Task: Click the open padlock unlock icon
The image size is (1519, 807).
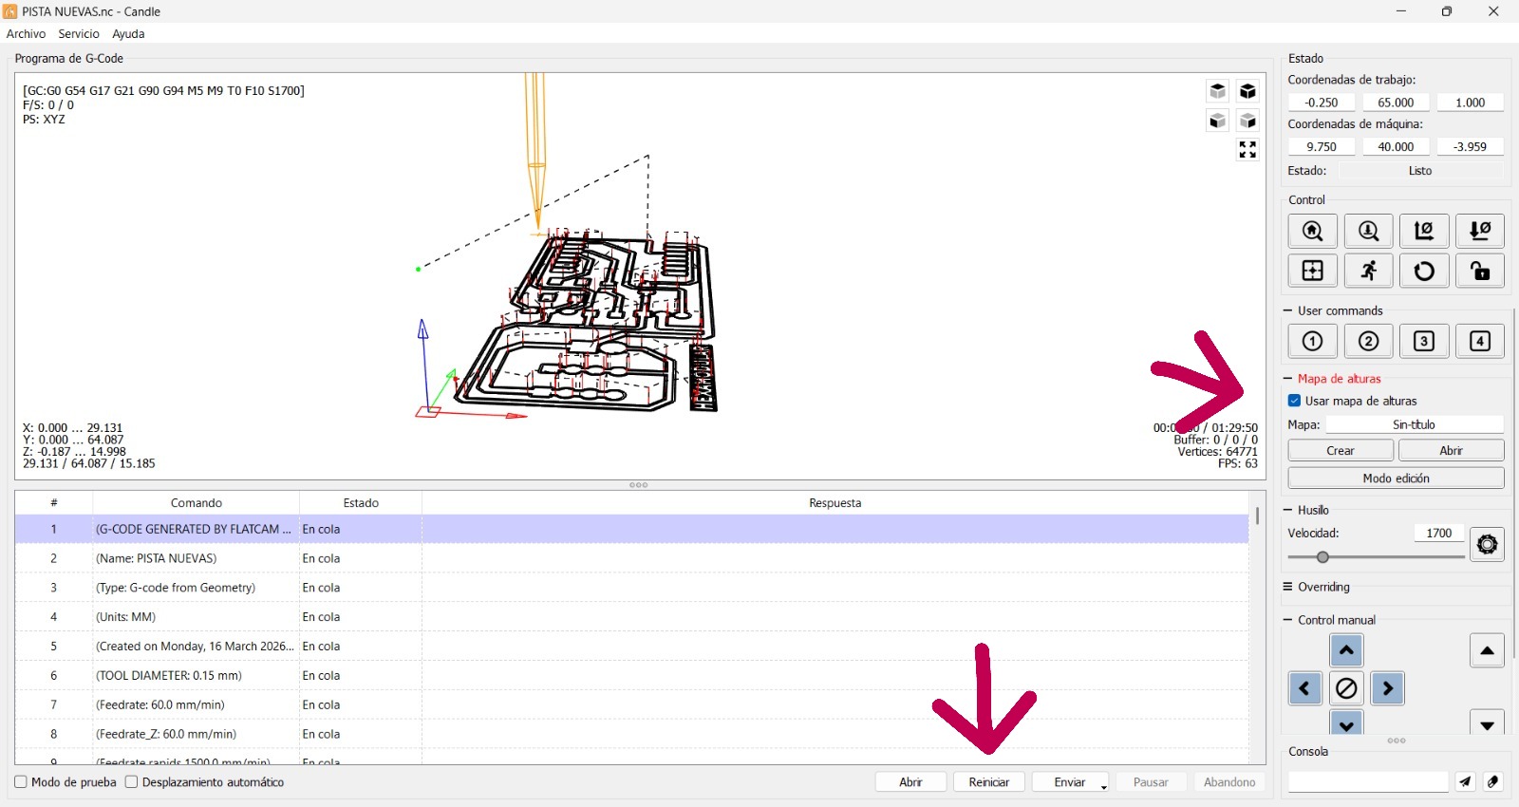Action: click(x=1480, y=271)
